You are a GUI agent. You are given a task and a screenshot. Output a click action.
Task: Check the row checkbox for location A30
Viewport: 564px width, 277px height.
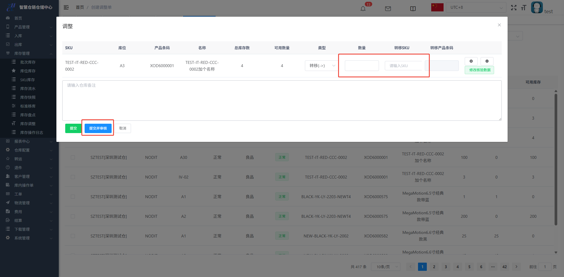pos(73,157)
